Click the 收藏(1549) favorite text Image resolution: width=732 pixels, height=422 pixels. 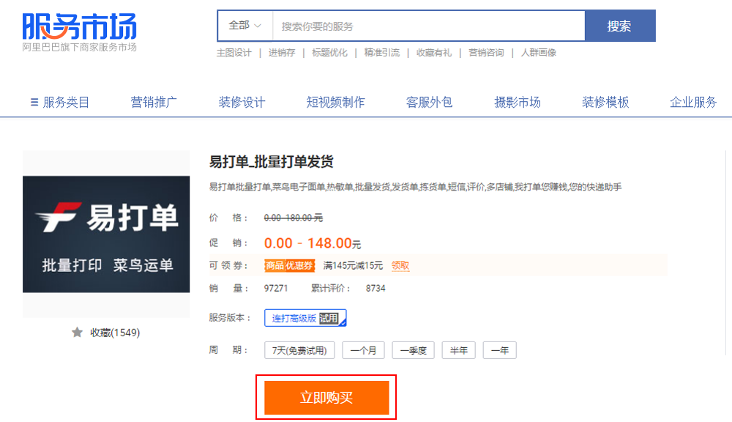[115, 333]
